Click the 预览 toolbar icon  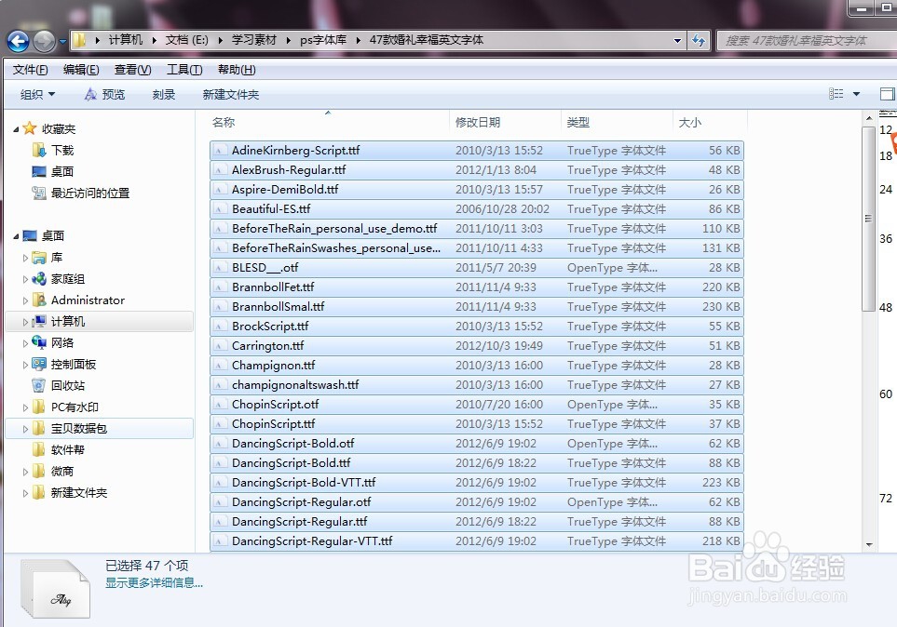104,93
